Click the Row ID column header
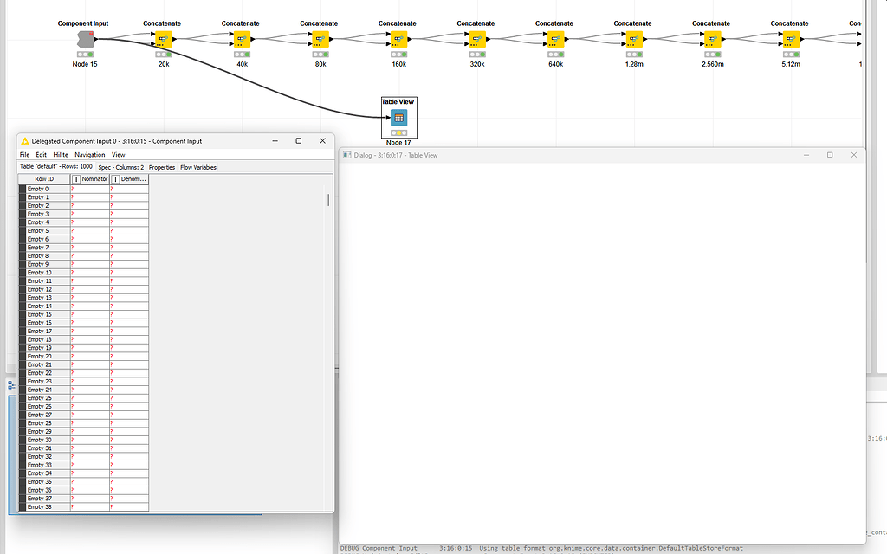 tap(44, 179)
